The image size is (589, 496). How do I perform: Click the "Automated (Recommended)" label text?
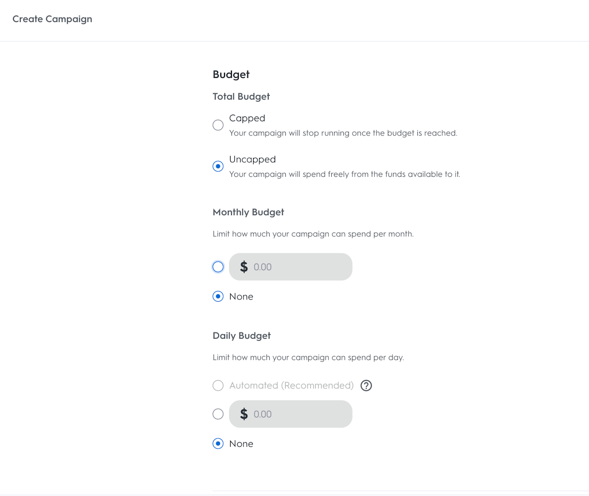[291, 385]
